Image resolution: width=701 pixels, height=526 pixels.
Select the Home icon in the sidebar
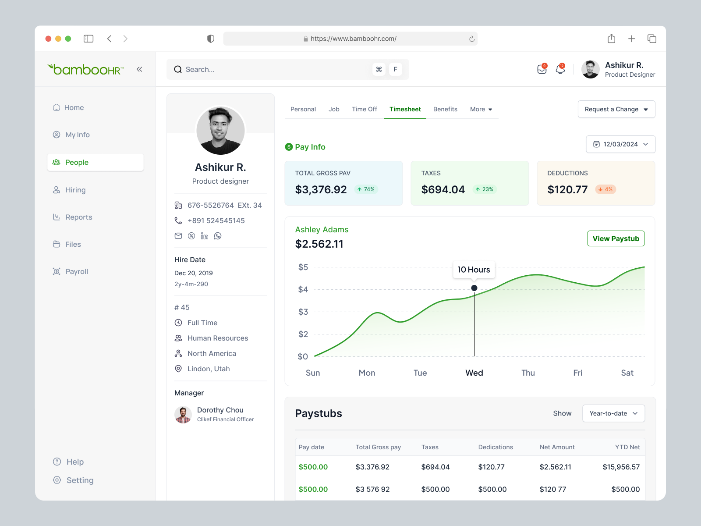coord(57,107)
